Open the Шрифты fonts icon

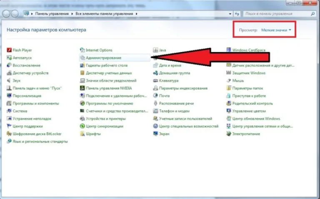[x=82, y=134]
